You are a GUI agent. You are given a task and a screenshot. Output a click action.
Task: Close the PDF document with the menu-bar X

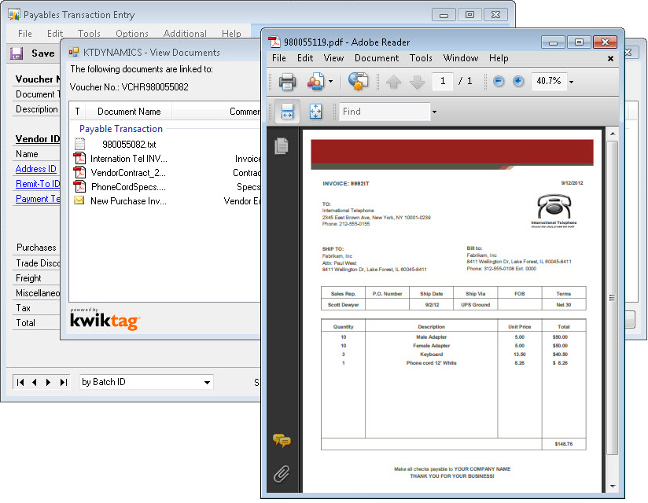(x=610, y=59)
